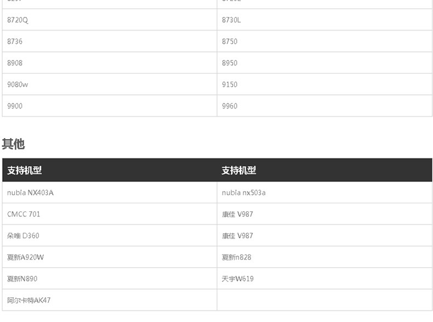Select the nubia NX403A cell
The image size is (433, 322).
30,193
